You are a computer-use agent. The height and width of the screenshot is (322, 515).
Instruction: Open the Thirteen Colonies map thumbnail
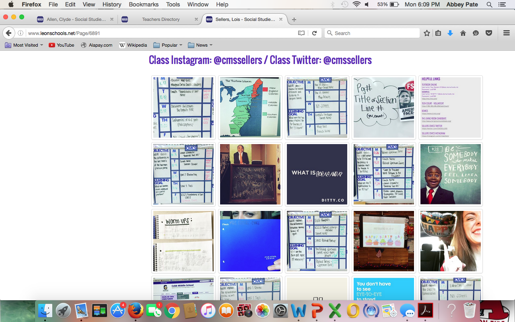(x=250, y=107)
